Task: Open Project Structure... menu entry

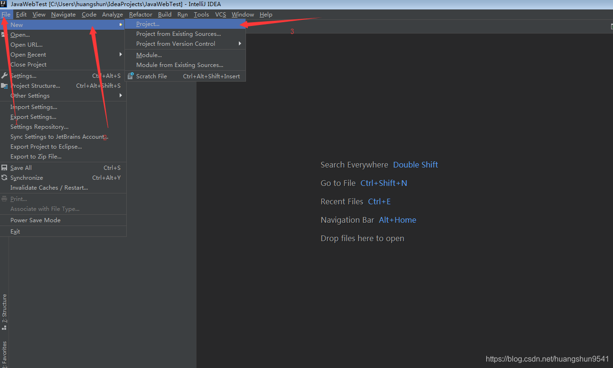Action: (63, 85)
